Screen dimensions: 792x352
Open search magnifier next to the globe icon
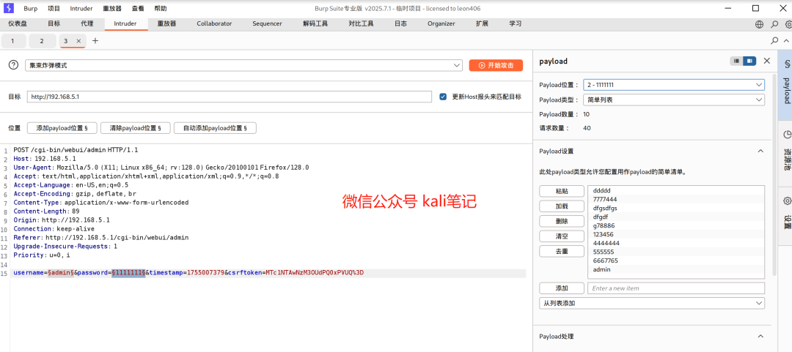(x=774, y=23)
